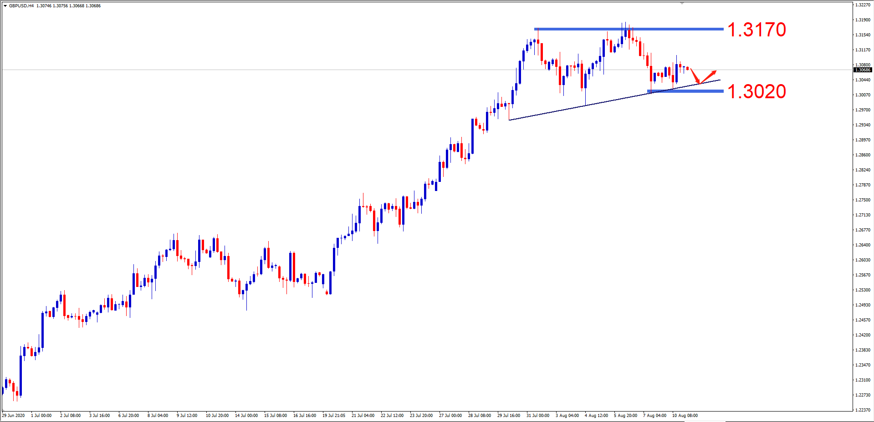
Task: Click the red 1.3020 text label
Action: pos(756,92)
